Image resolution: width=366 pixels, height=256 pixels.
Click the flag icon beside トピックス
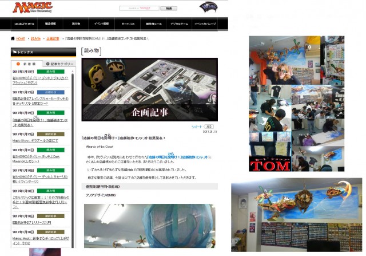(x=15, y=52)
